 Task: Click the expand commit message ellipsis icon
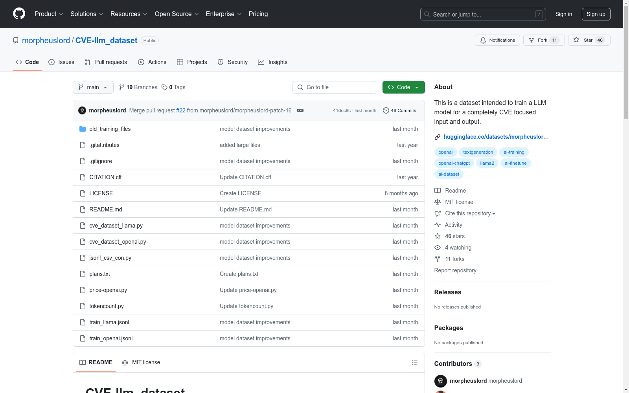300,110
